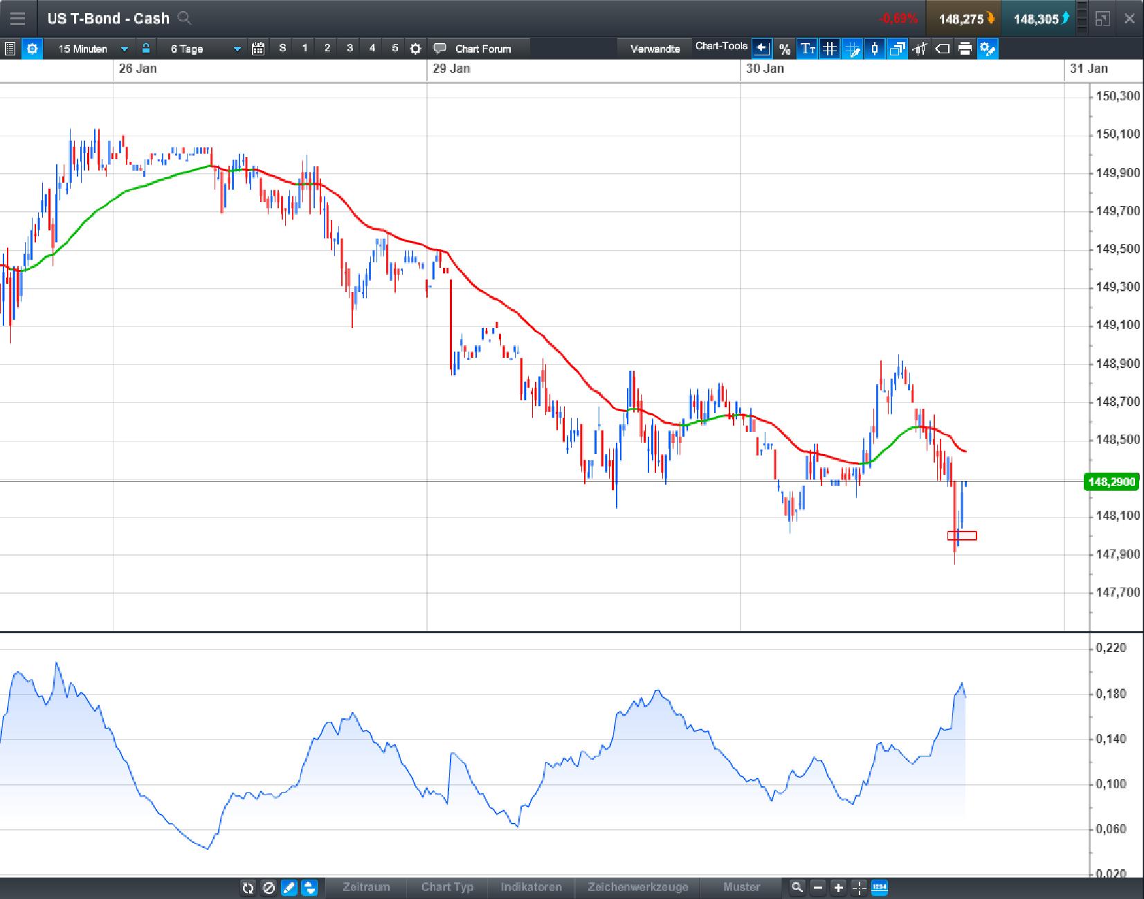Screen dimensions: 1144x899
Task: Click the zoom-in plus control
Action: pos(838,887)
